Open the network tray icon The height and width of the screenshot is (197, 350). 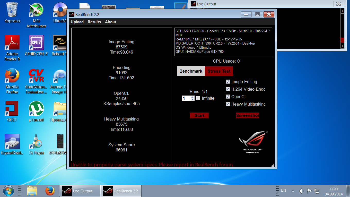click(317, 191)
